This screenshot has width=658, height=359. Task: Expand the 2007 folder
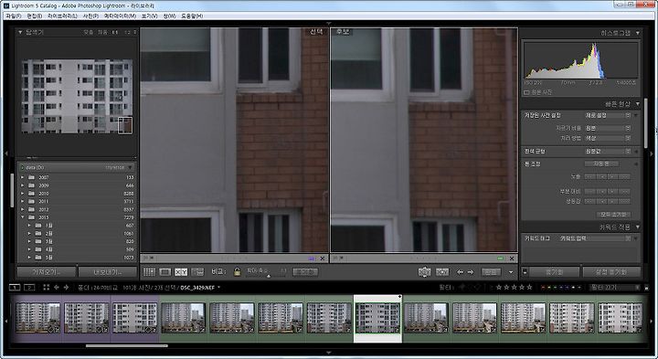pos(22,177)
